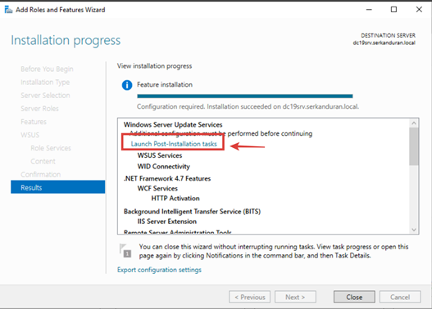This screenshot has width=432, height=309.
Task: Select the Before You Begin step
Action: (x=47, y=69)
